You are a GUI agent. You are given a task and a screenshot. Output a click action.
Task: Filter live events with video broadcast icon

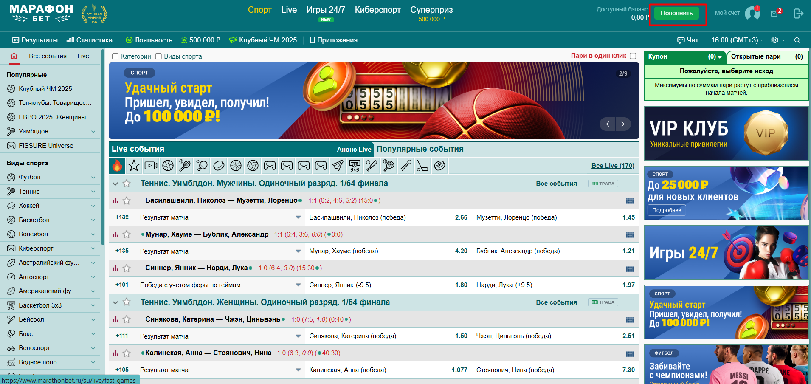151,166
